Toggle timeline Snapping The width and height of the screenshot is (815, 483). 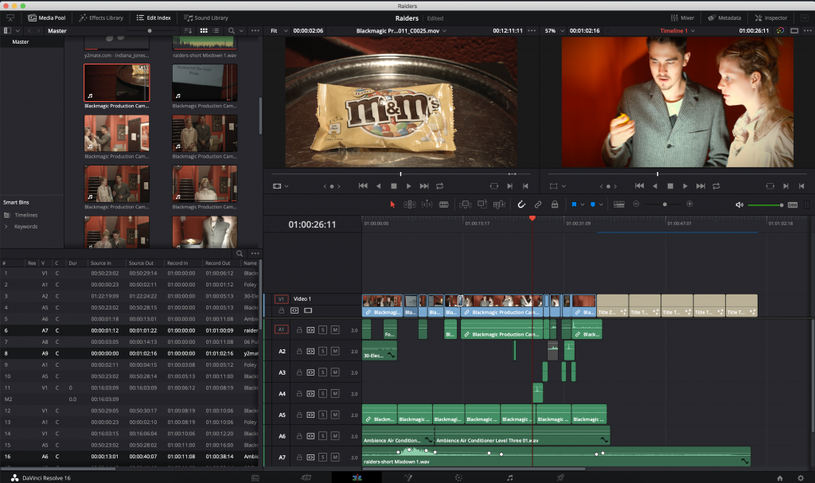click(521, 204)
